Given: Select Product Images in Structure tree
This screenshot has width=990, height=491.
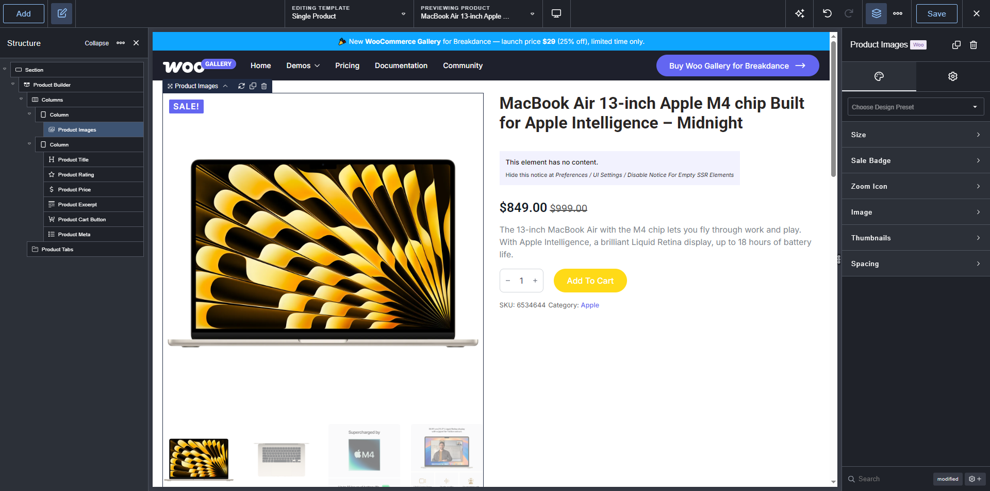Looking at the screenshot, I should [x=93, y=129].
